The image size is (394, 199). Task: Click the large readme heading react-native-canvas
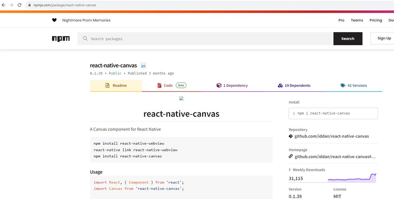pos(181,114)
